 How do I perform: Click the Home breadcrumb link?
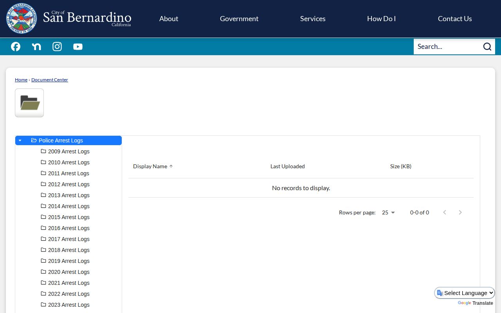[x=21, y=80]
